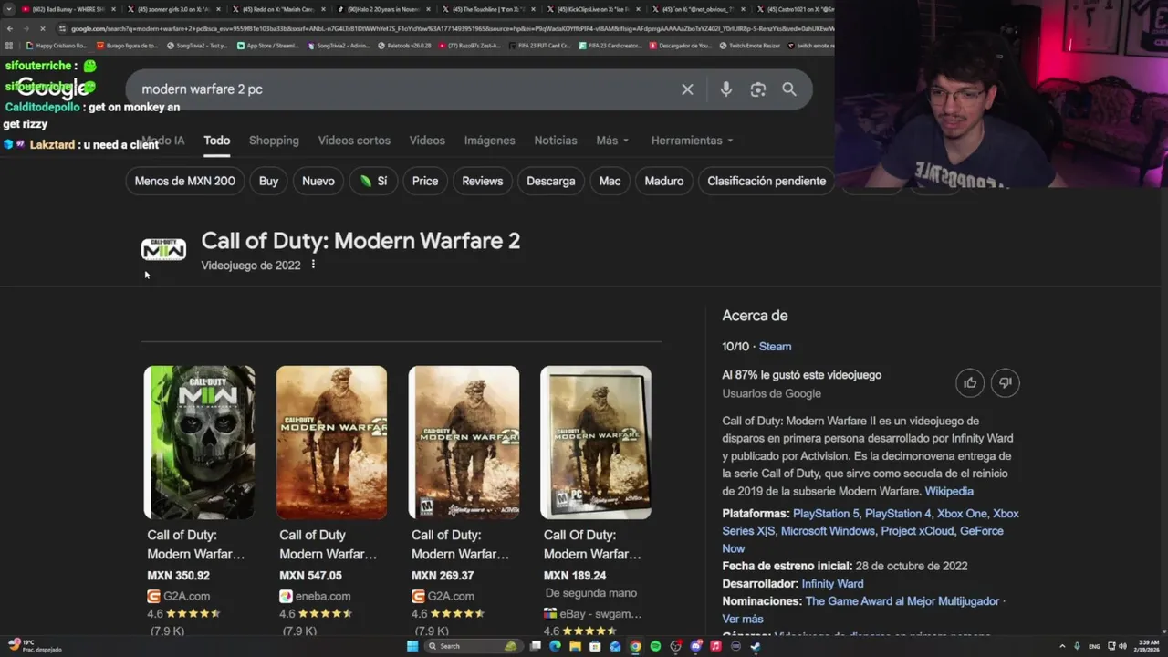Open the eBay MXN 189.24 product image
Image resolution: width=1168 pixels, height=657 pixels.
(596, 443)
